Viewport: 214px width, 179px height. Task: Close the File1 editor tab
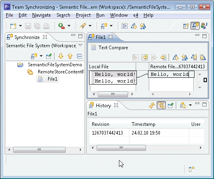[111, 37]
